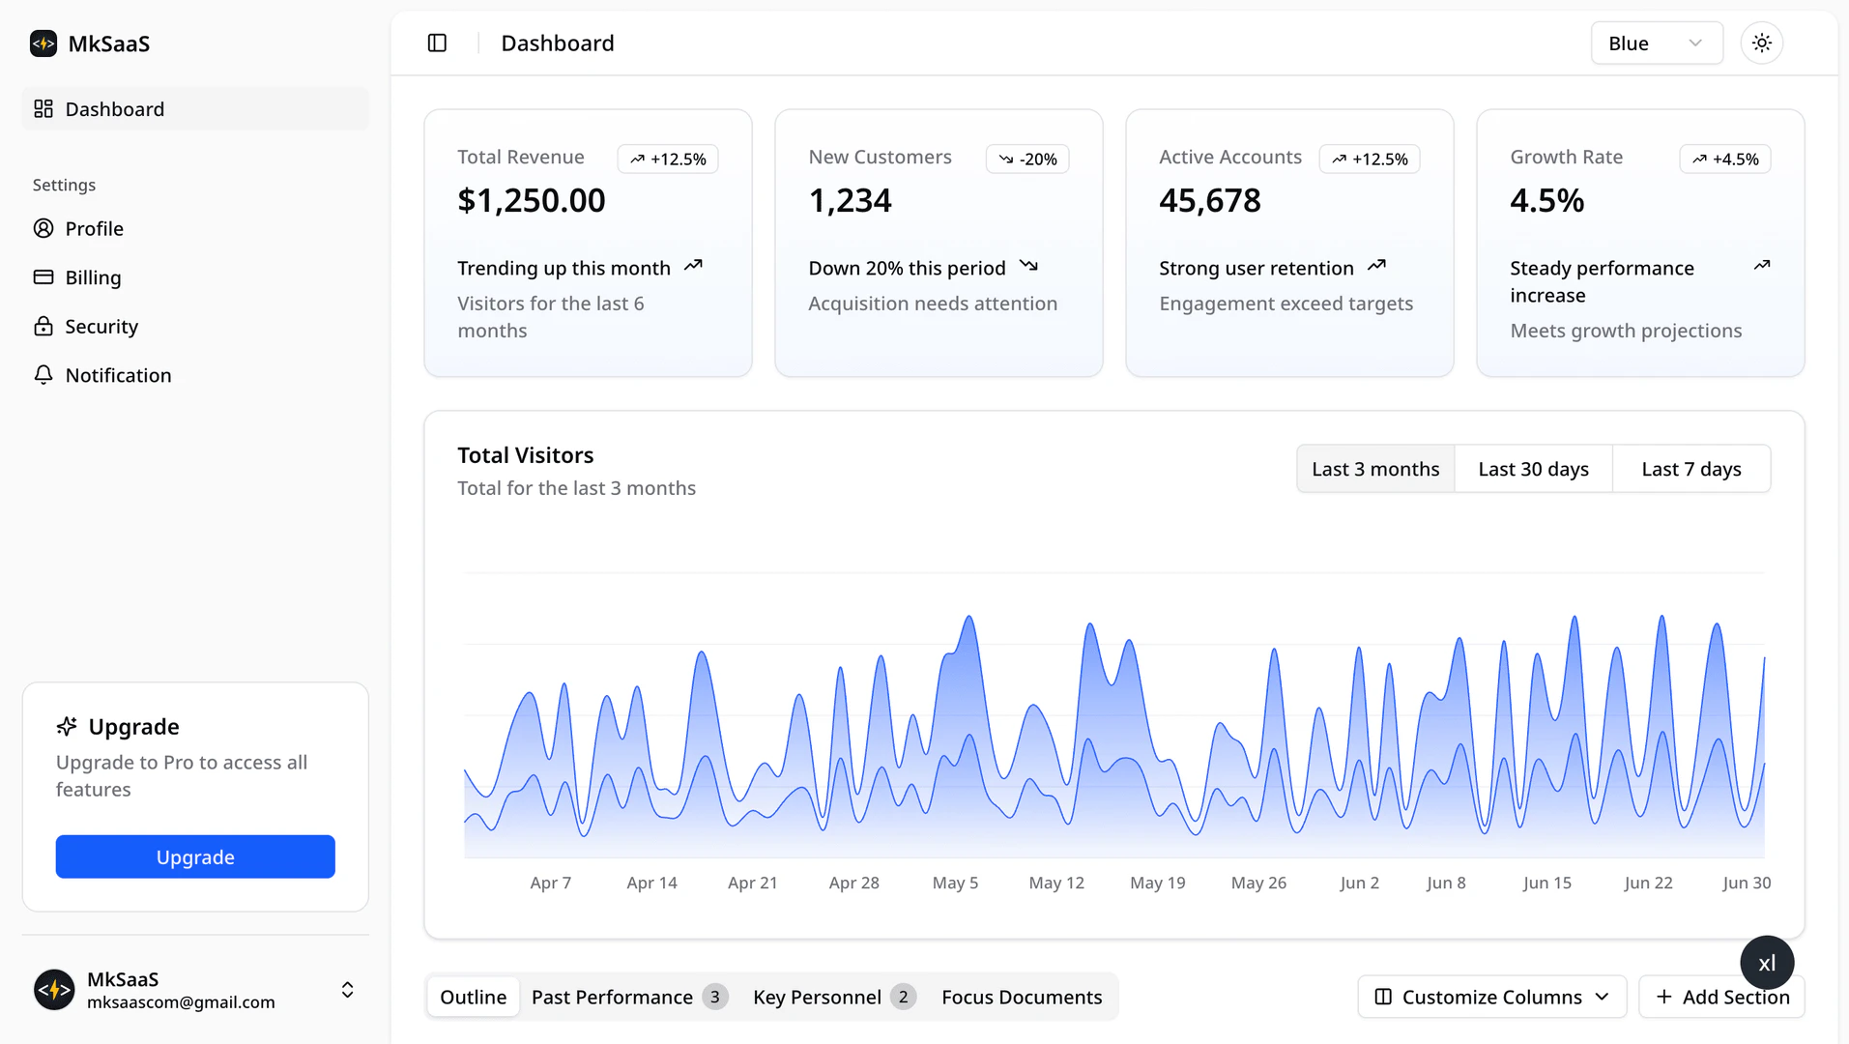Image resolution: width=1849 pixels, height=1044 pixels.
Task: Open Security via the lock icon
Action: coord(43,326)
